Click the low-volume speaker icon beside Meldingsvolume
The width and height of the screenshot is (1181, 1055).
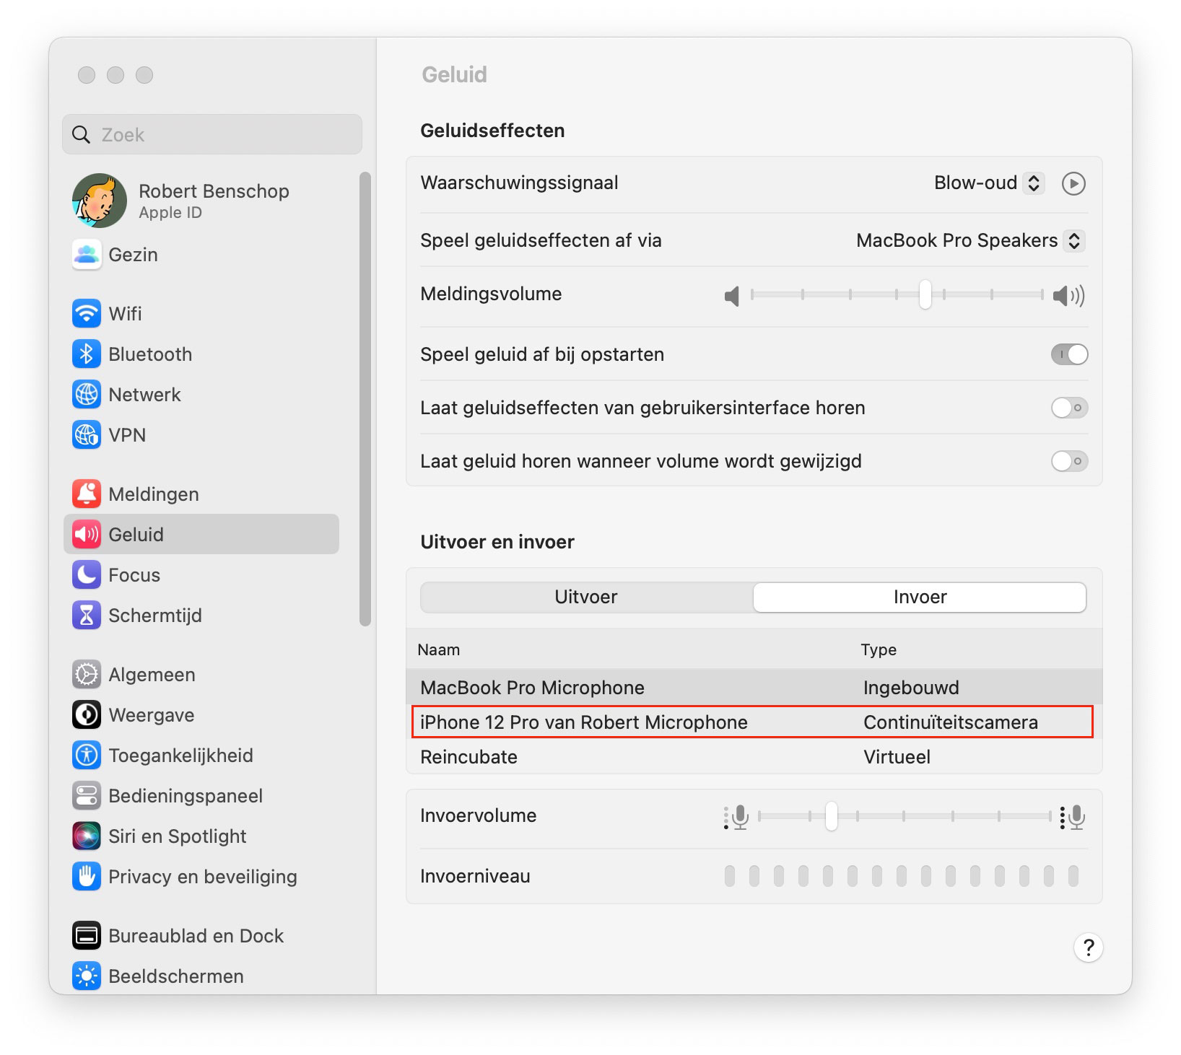click(x=732, y=295)
